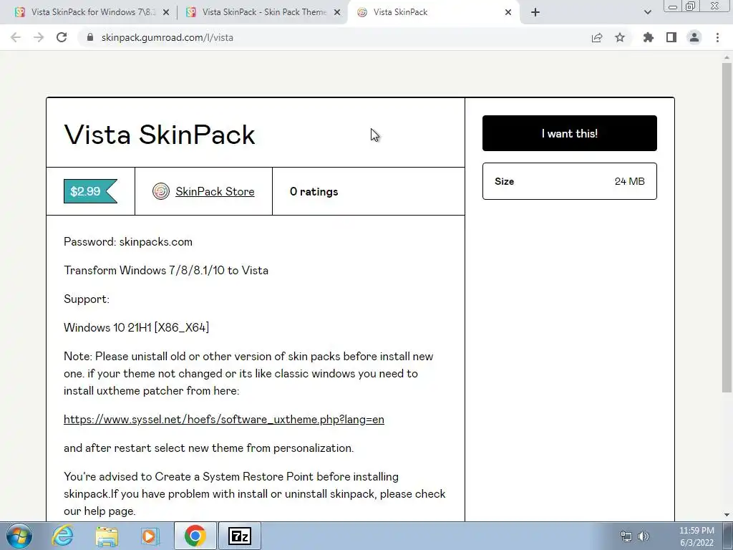
Task: View site info via lock icon
Action: [90, 37]
